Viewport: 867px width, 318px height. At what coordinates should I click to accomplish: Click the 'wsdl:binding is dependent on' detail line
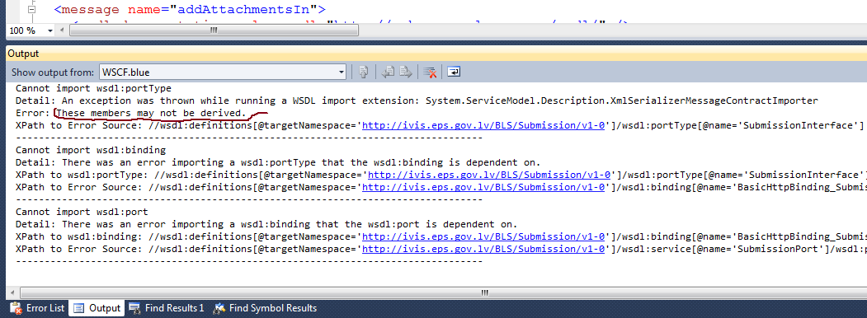tap(277, 162)
